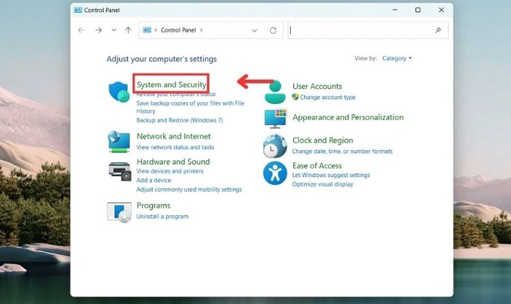511x304 pixels.
Task: Select the Programs category icon
Action: [x=119, y=211]
